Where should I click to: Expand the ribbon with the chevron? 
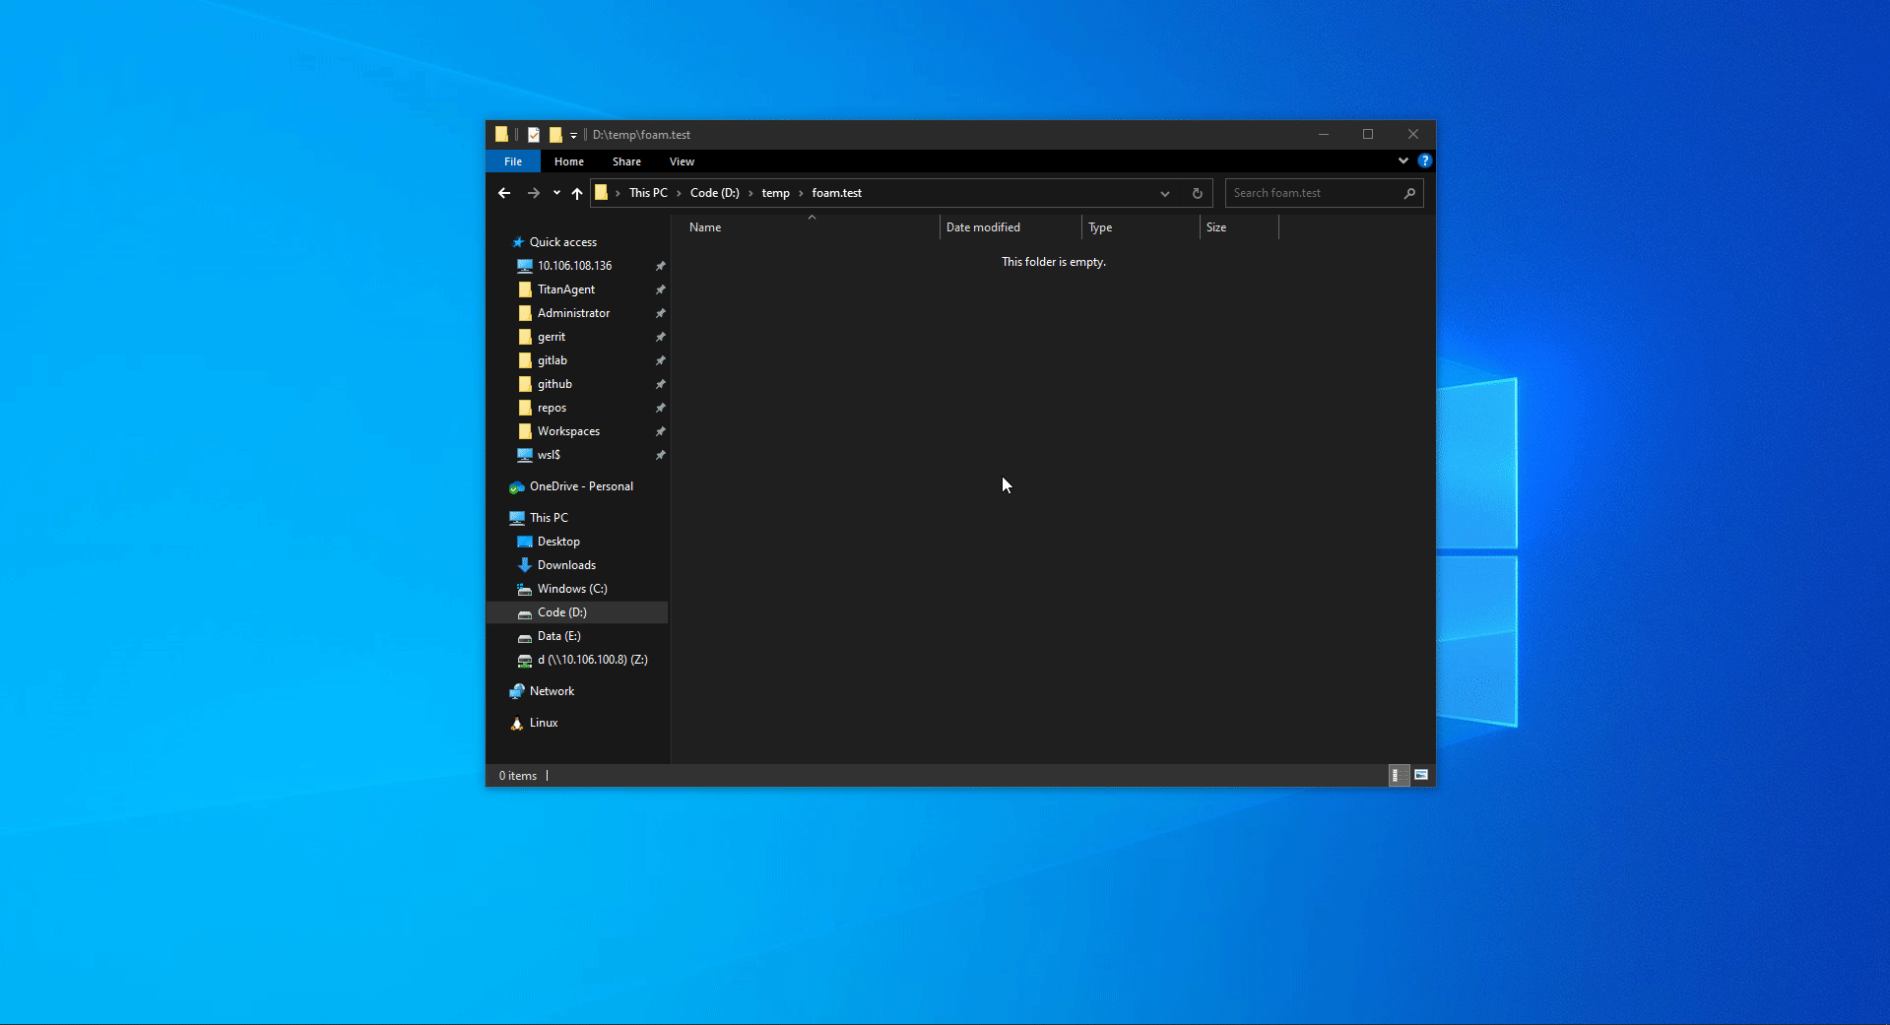1403,160
